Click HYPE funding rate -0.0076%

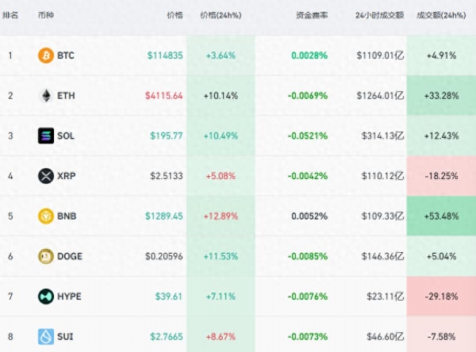[x=309, y=297]
